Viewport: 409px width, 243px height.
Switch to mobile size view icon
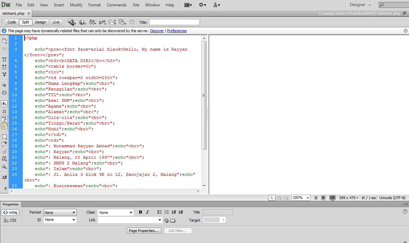(316, 198)
